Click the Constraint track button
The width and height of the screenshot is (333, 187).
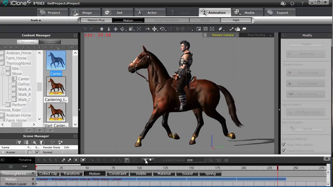pyautogui.click(x=118, y=173)
